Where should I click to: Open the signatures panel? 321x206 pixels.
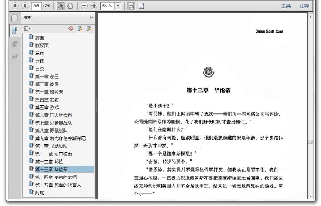[x=14, y=56]
